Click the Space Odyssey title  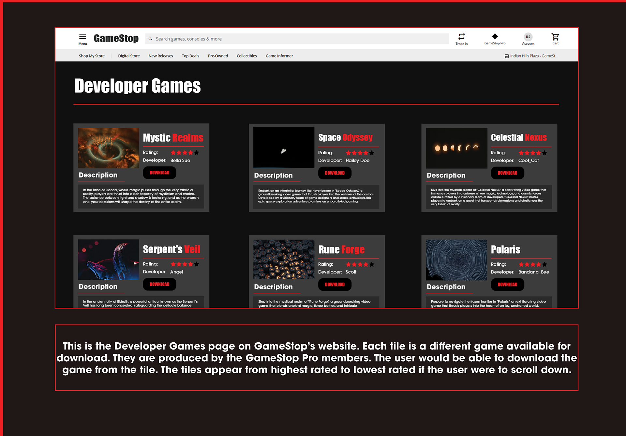click(346, 138)
